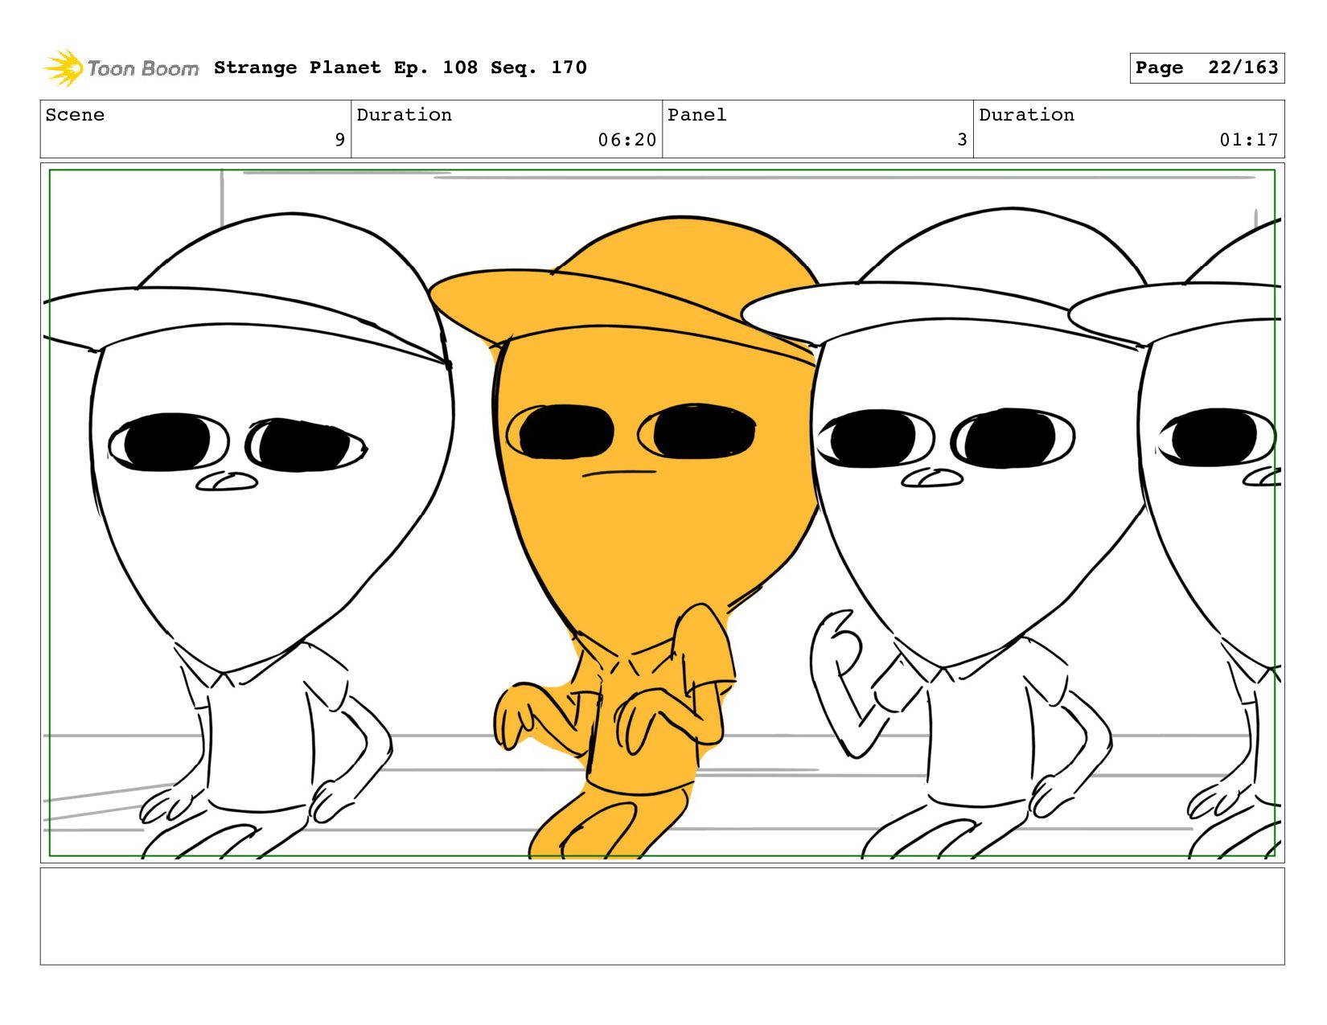Select the panel number value "3"
The height and width of the screenshot is (1025, 1327).
[962, 140]
